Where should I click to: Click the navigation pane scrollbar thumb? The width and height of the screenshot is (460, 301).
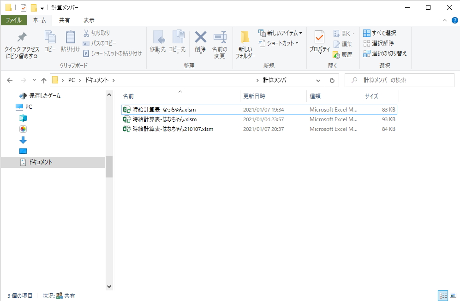pos(109,166)
